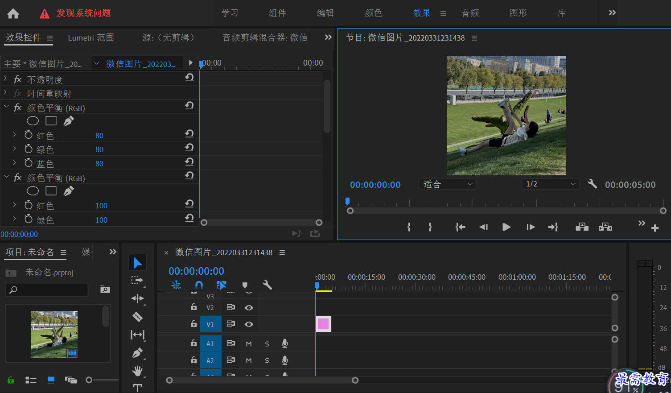Open timeline display settings wrench

pyautogui.click(x=267, y=285)
